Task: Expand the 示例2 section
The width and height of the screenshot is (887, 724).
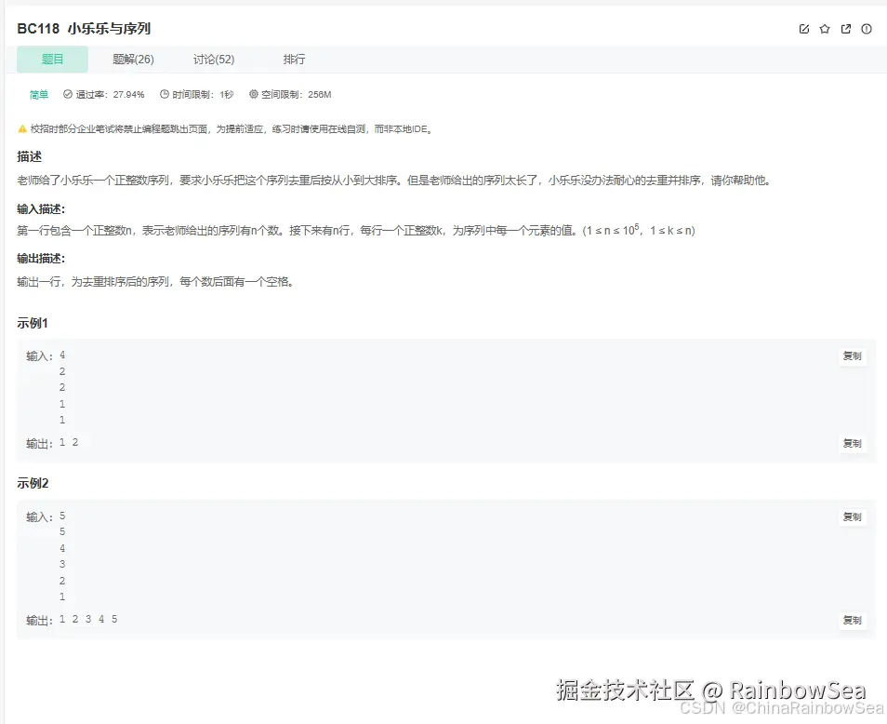Action: 33,483
